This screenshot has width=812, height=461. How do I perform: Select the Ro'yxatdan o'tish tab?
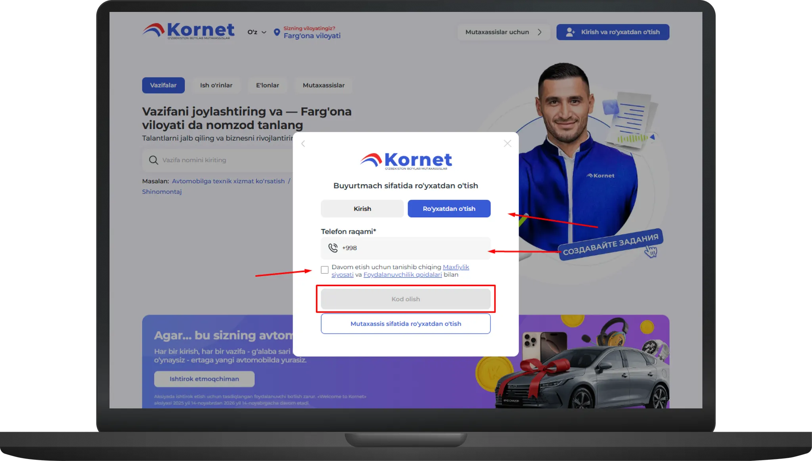449,209
